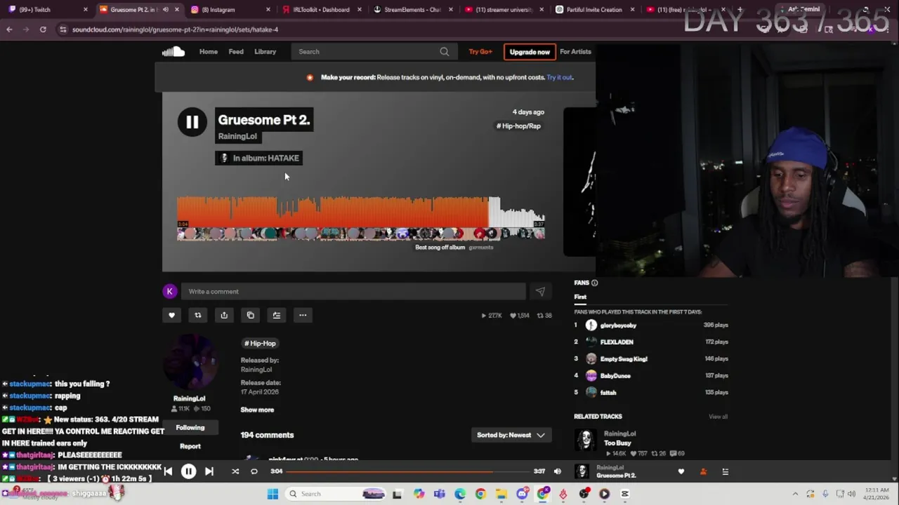Expand the Sorted by: Newest dropdown
Screen dimensions: 899x505
click(511, 436)
